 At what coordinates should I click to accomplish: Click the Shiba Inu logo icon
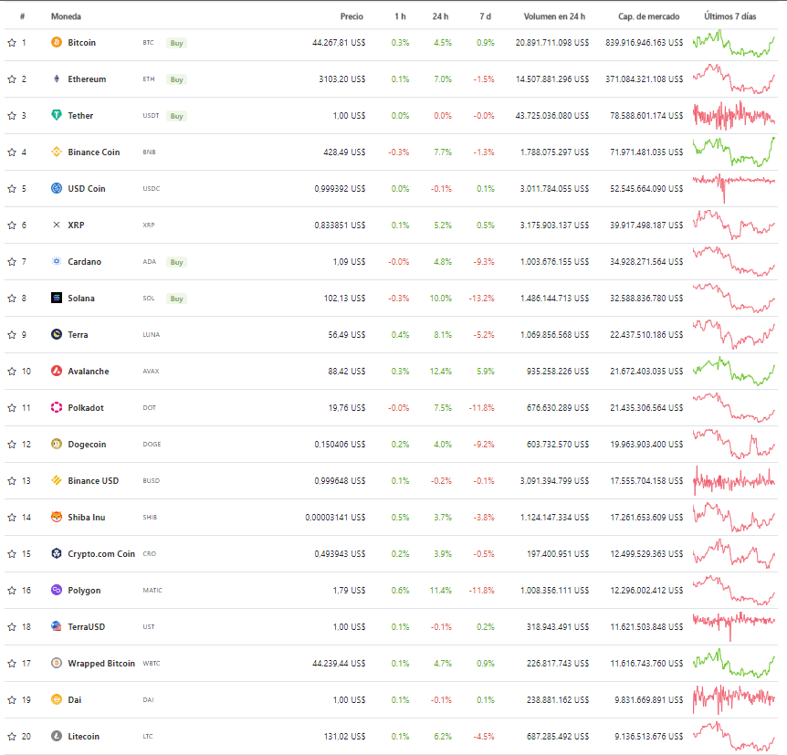(57, 517)
